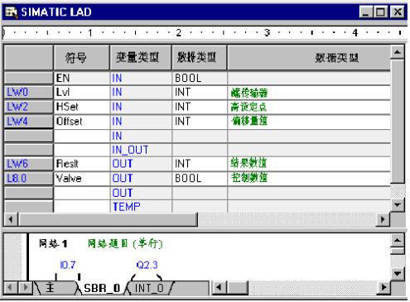Click the Lvl symbol cell

[82, 92]
